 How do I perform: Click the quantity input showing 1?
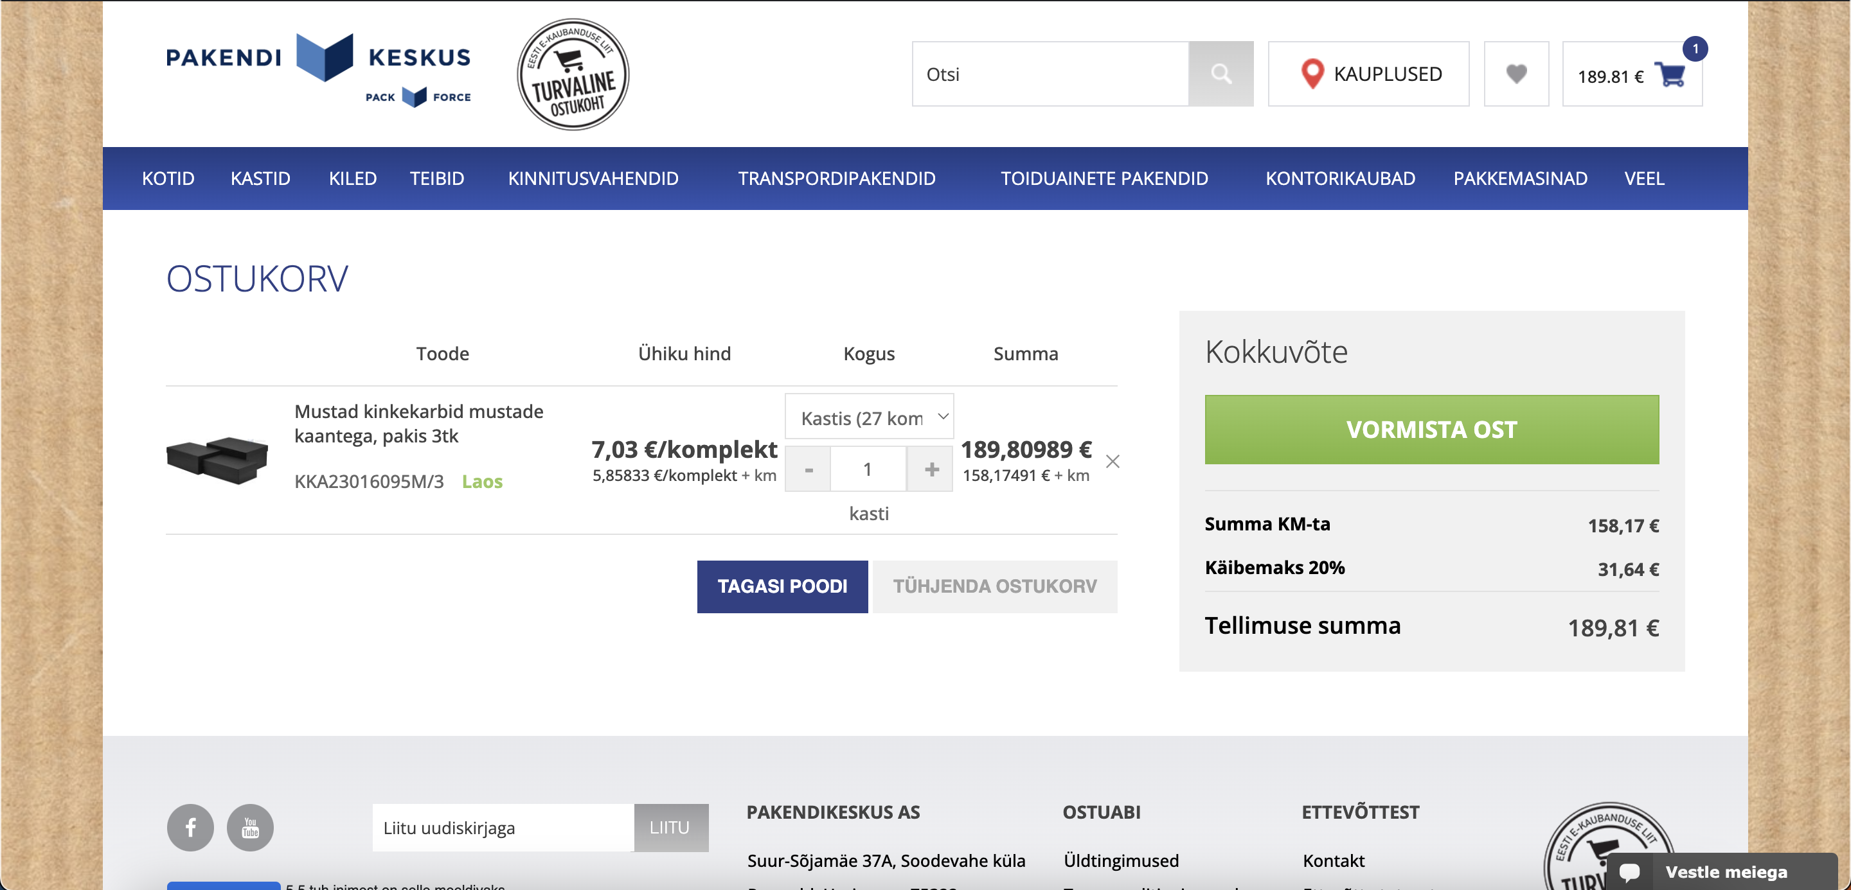(868, 469)
